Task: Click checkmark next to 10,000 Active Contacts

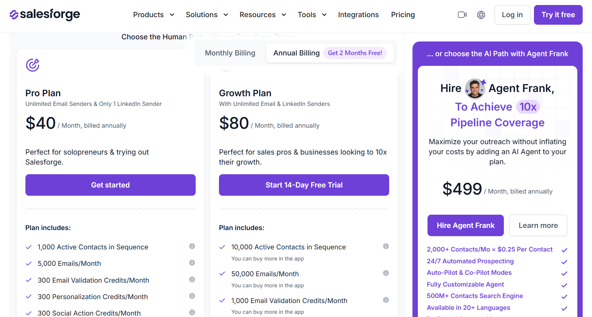Action: 222,247
